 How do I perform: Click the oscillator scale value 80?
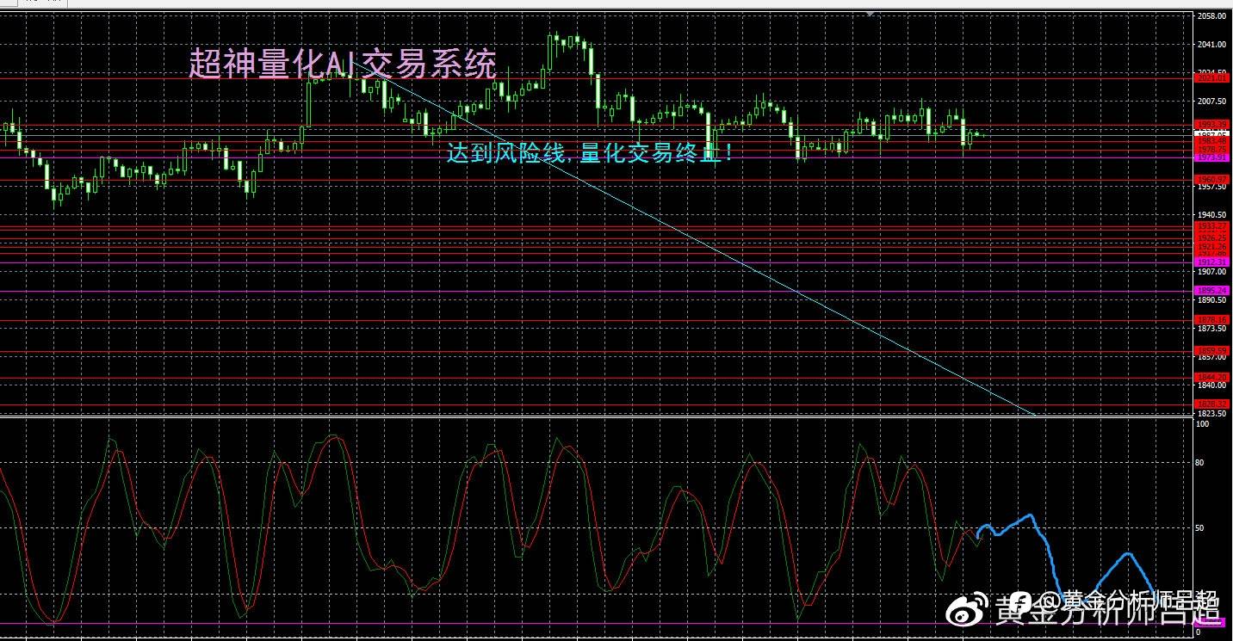click(1199, 463)
